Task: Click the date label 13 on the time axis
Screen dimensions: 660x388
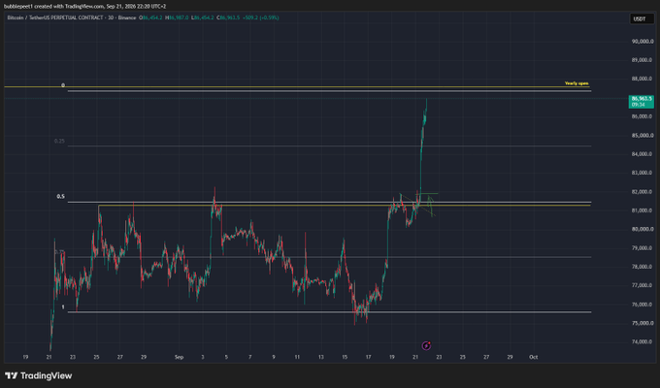Action: coord(320,357)
